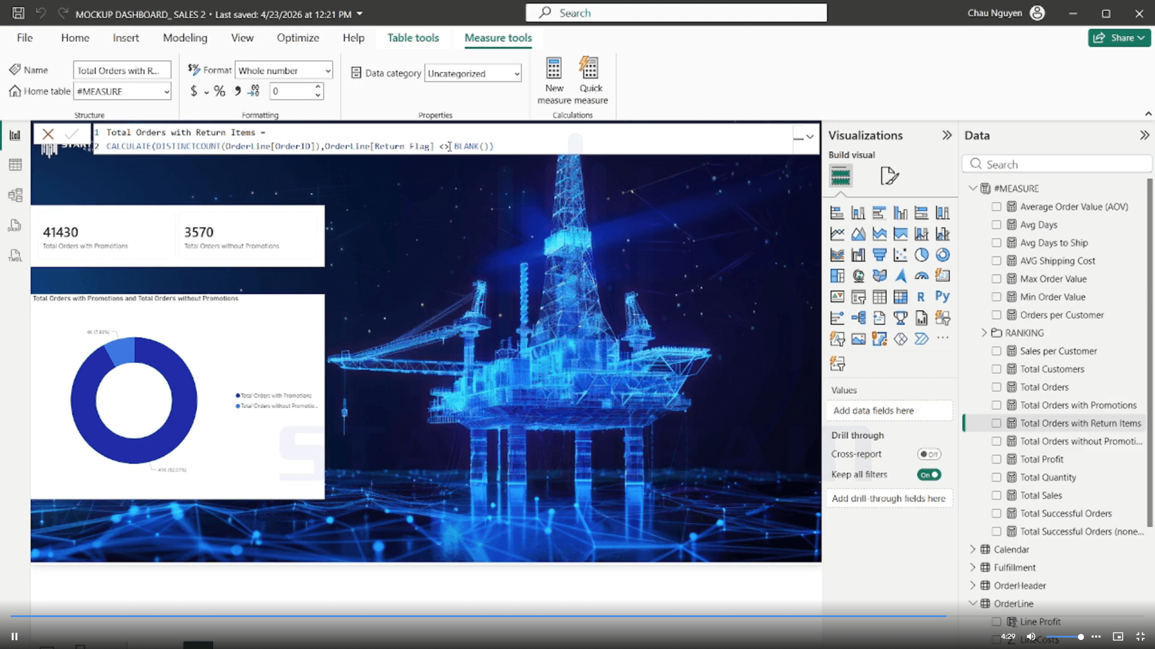Viewport: 1155px width, 649px height.
Task: Pick the waterfall chart visual
Action: (858, 255)
